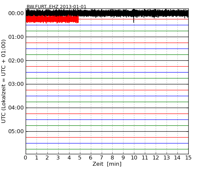This screenshot has height=171, width=214.
Task: Click the black noisy seismogram trace at 00:00
Action: 107,13
